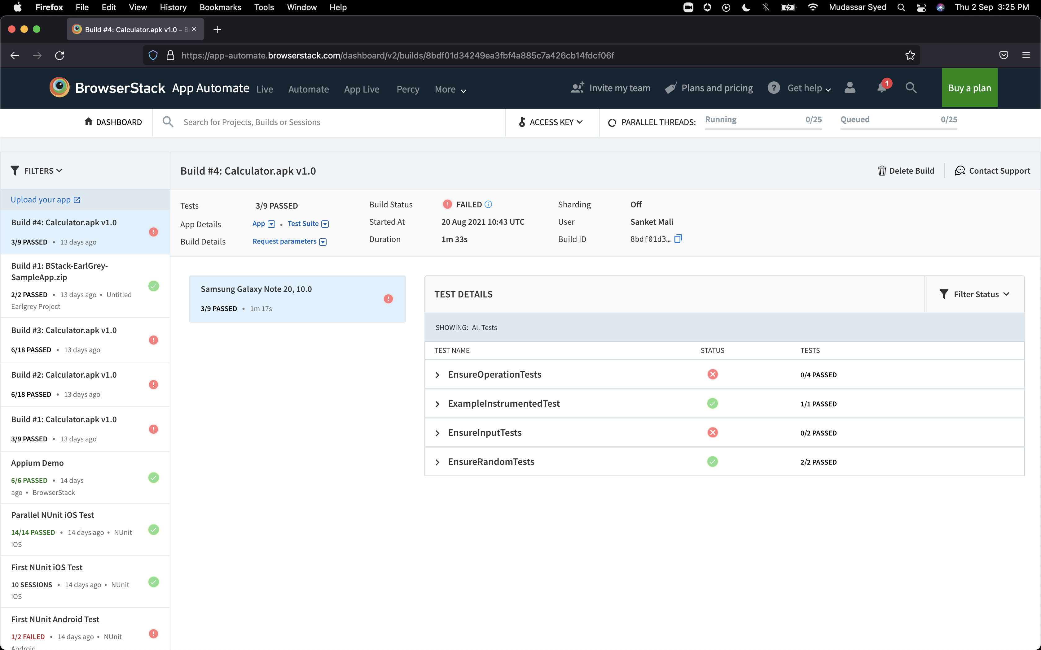Open the user account profile icon
Viewport: 1041px width, 650px height.
(x=850, y=88)
